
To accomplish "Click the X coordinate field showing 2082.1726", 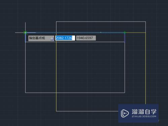I will coord(65,38).
